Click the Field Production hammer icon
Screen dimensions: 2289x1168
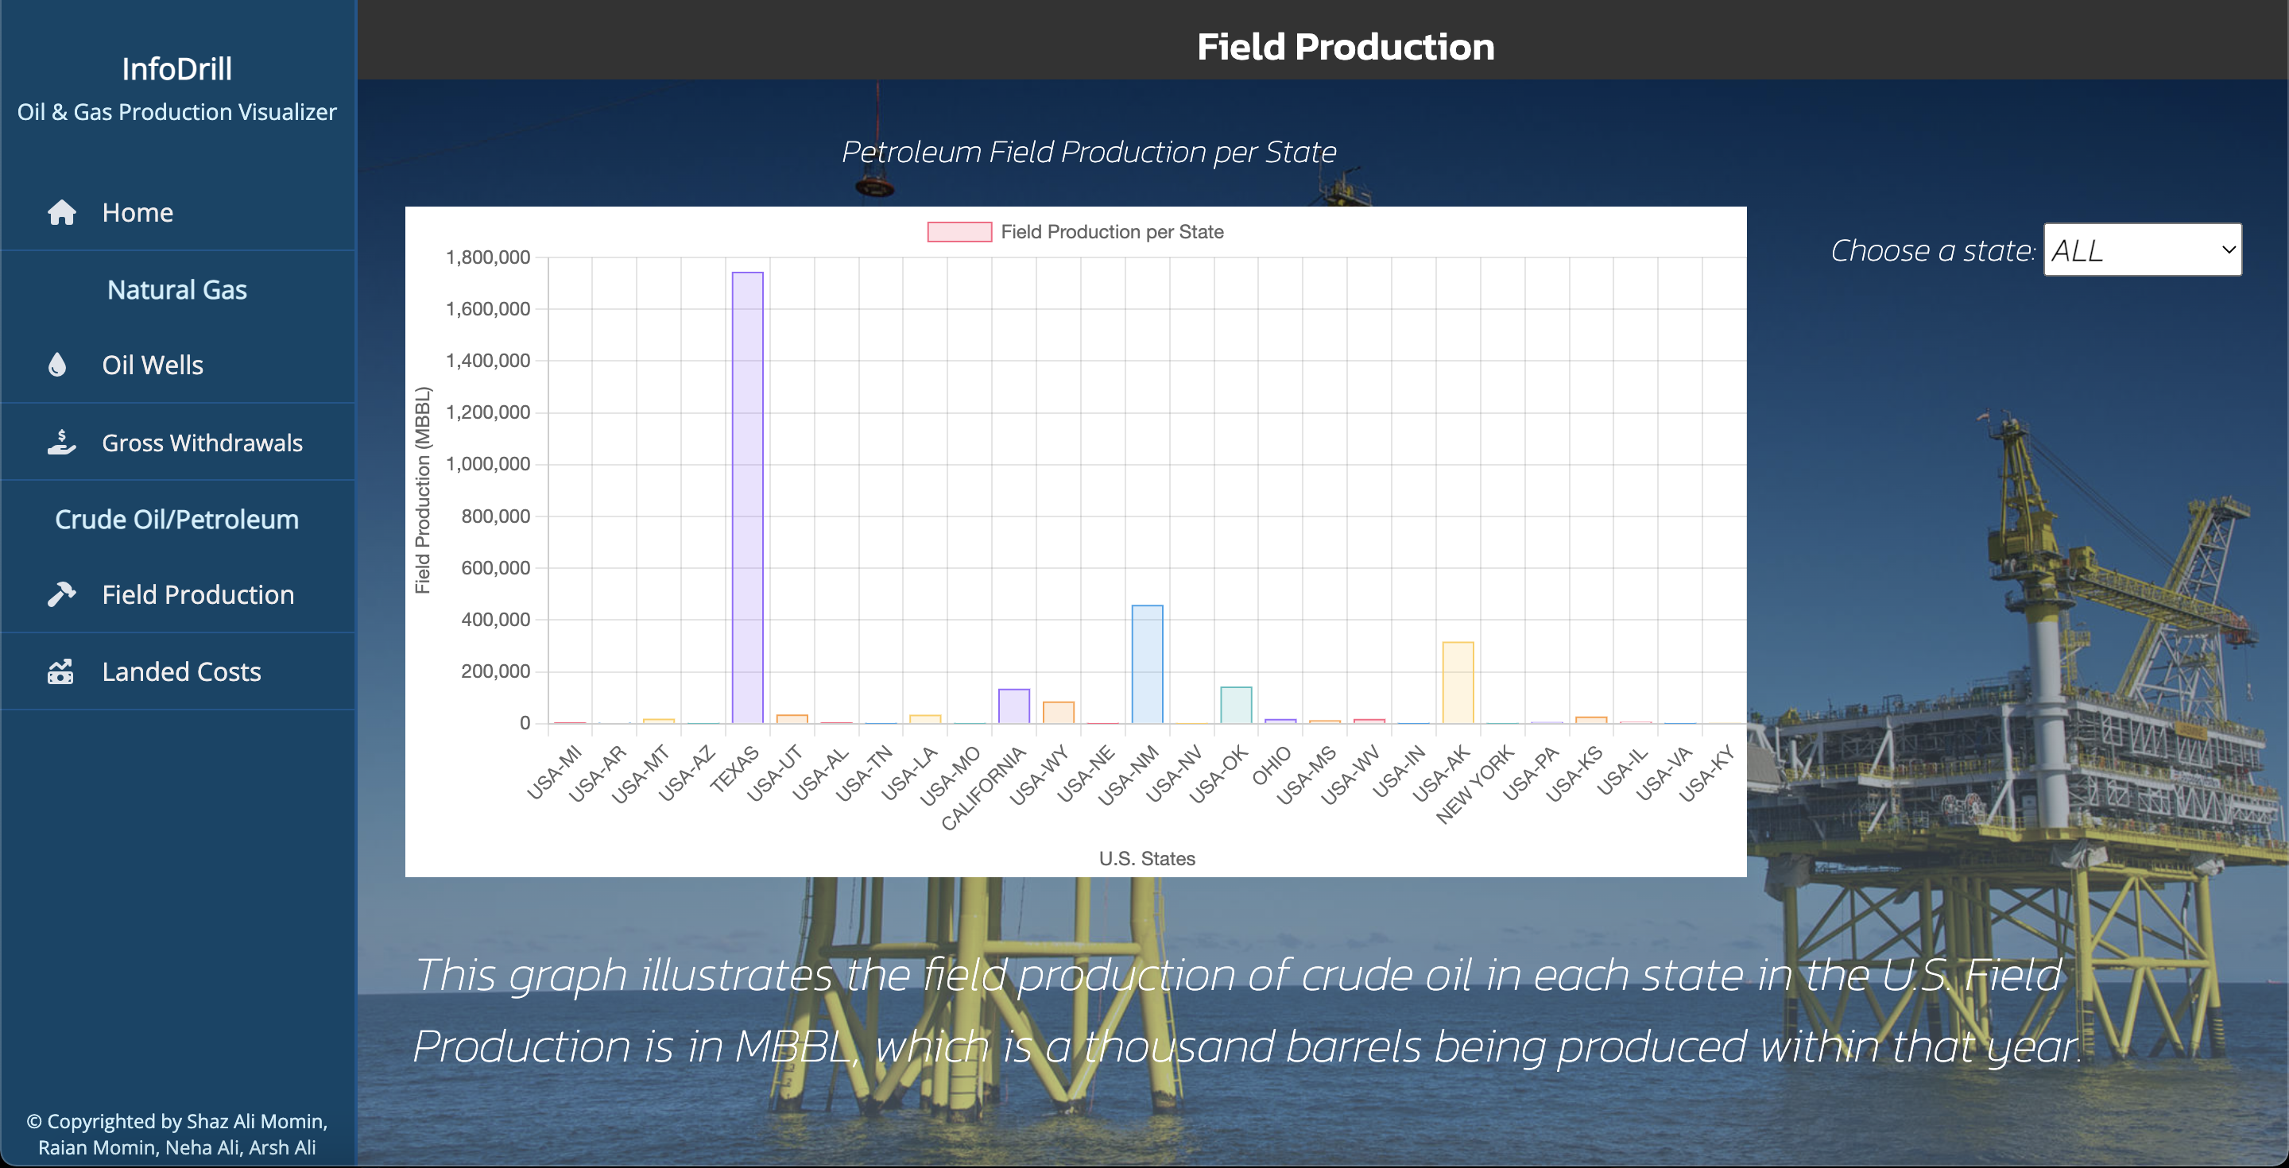point(61,594)
